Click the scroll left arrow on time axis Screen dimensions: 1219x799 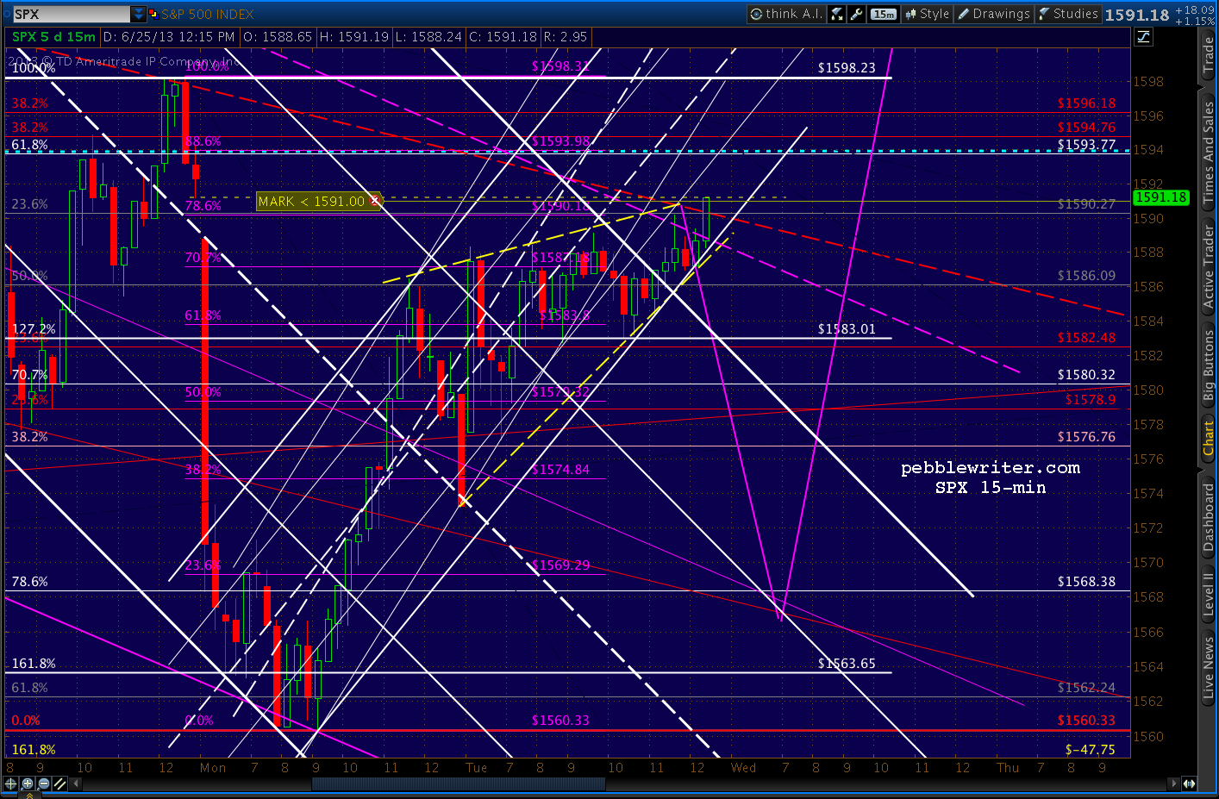(x=77, y=783)
